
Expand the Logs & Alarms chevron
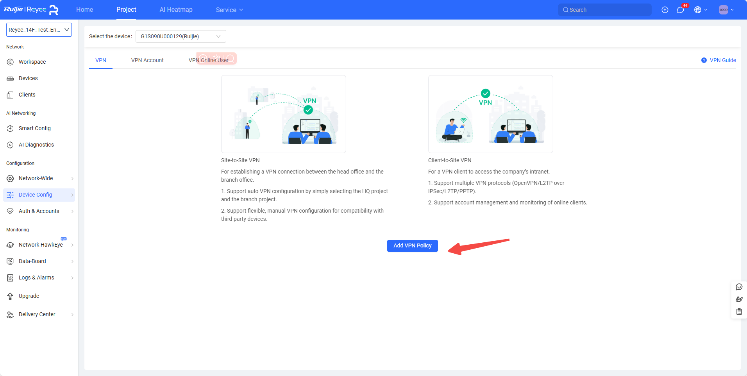pyautogui.click(x=72, y=278)
